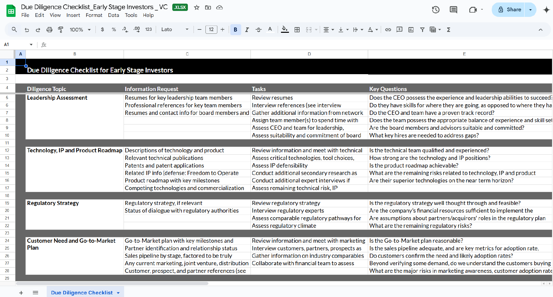
Task: Add a new sheet
Action: (21, 293)
